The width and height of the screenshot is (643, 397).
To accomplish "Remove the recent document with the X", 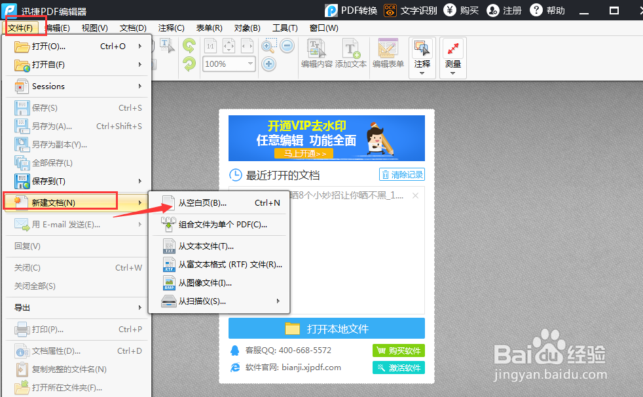I will [415, 196].
